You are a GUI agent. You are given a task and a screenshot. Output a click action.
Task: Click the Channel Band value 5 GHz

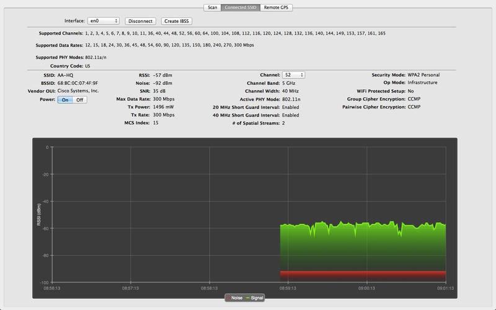point(288,83)
